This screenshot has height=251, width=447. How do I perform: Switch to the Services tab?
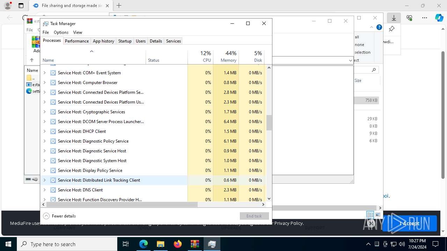pyautogui.click(x=174, y=41)
